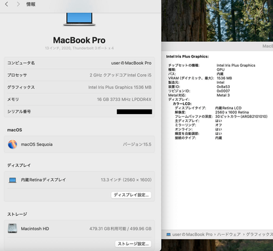Click the コンピュータ名 label

[21, 63]
